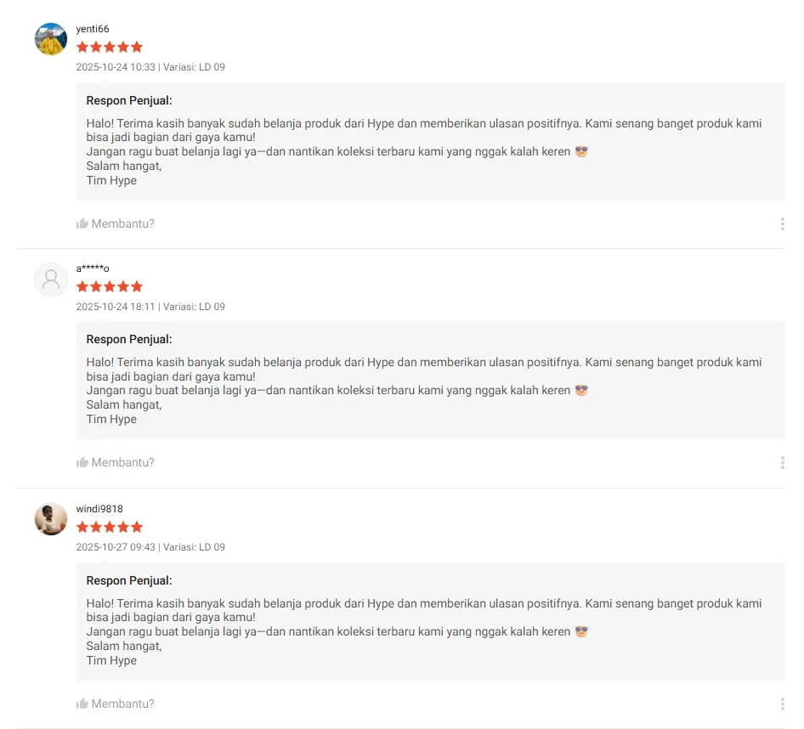Image resolution: width=804 pixels, height=729 pixels.
Task: Click thumbs-up icon under a*****o's review
Action: click(82, 463)
